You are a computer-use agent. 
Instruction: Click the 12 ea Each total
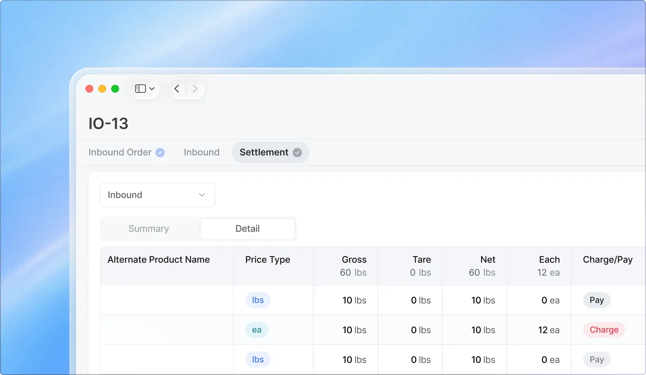548,272
